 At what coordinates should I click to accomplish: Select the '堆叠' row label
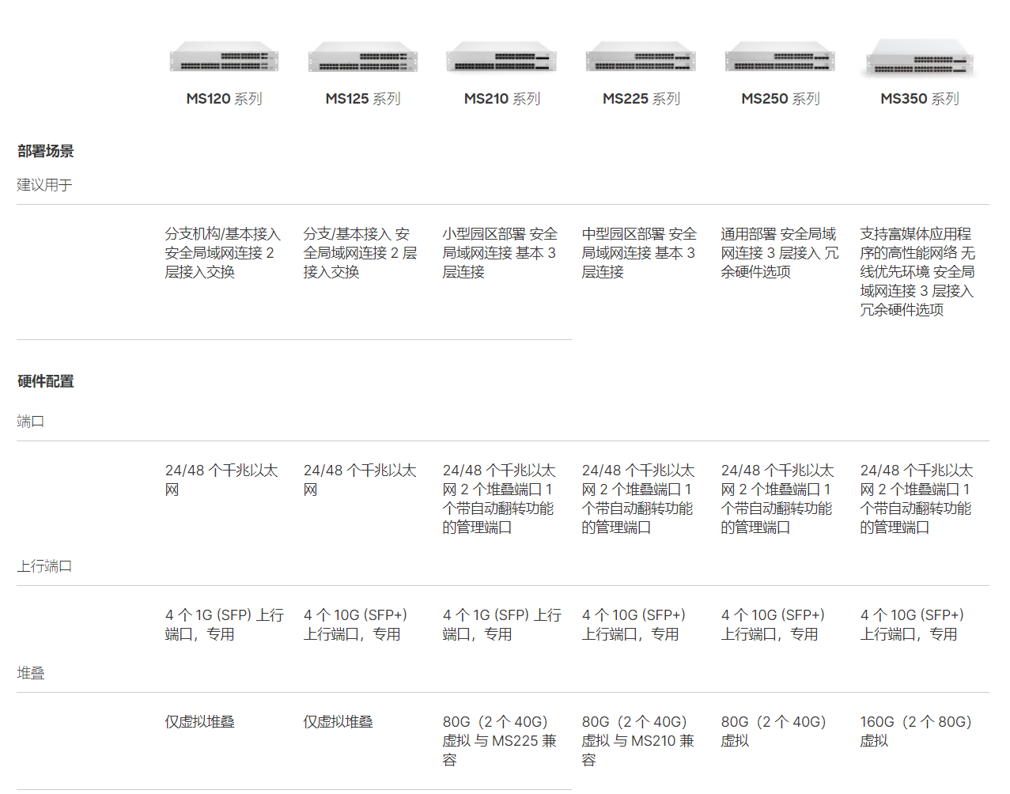click(x=31, y=673)
